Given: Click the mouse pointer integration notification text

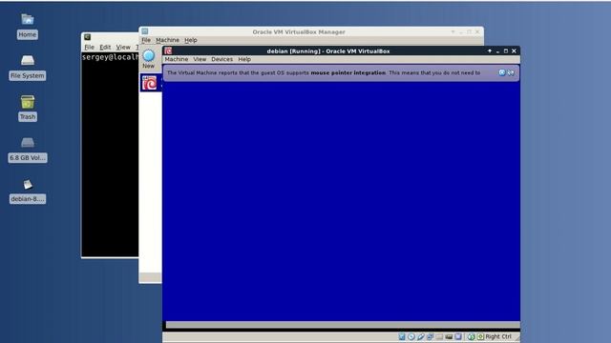Looking at the screenshot, I should pyautogui.click(x=324, y=72).
